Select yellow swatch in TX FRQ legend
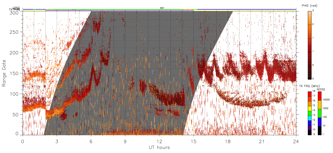Screen dimensions: 333x153 pos(309,108)
